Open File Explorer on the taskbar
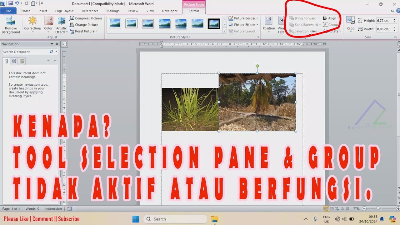400x225 pixels. point(214,219)
